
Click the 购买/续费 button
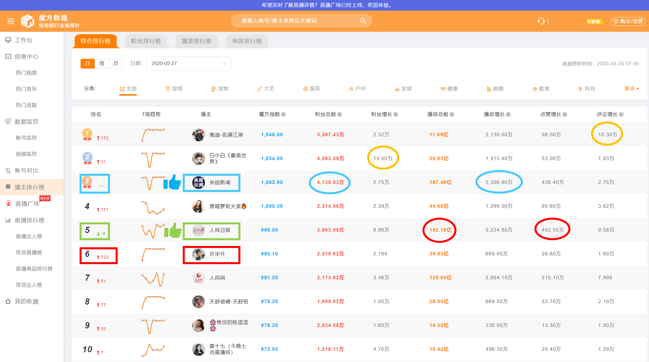pyautogui.click(x=628, y=21)
